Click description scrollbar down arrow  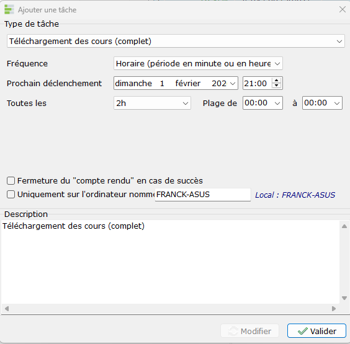click(x=344, y=298)
